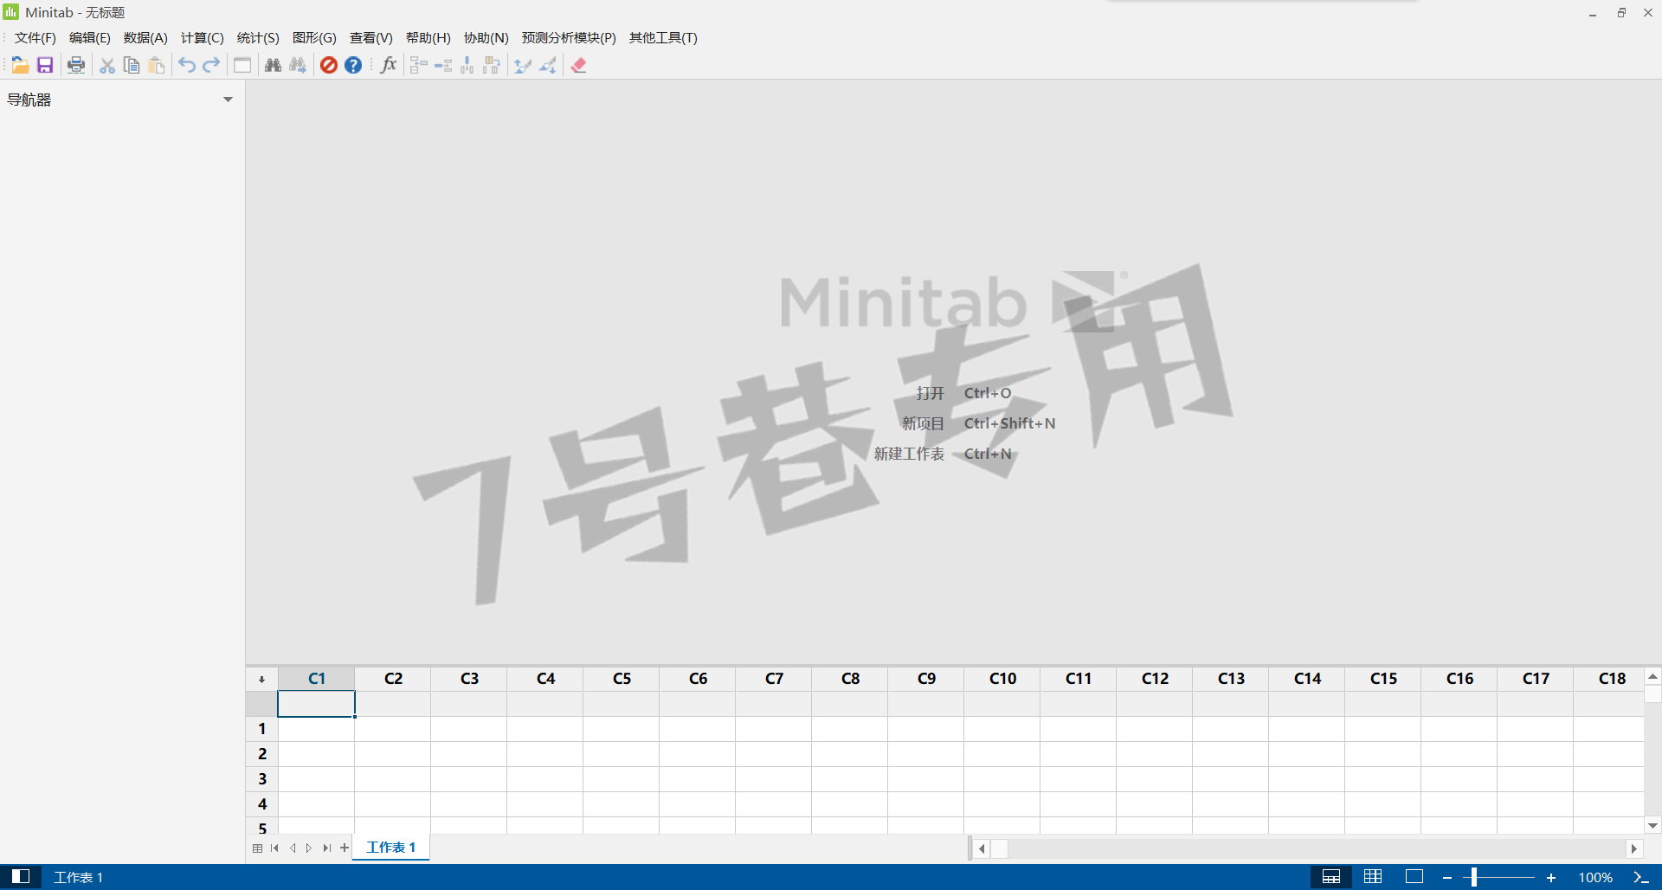The height and width of the screenshot is (890, 1662).
Task: Zoom out with the minus button
Action: pyautogui.click(x=1446, y=878)
